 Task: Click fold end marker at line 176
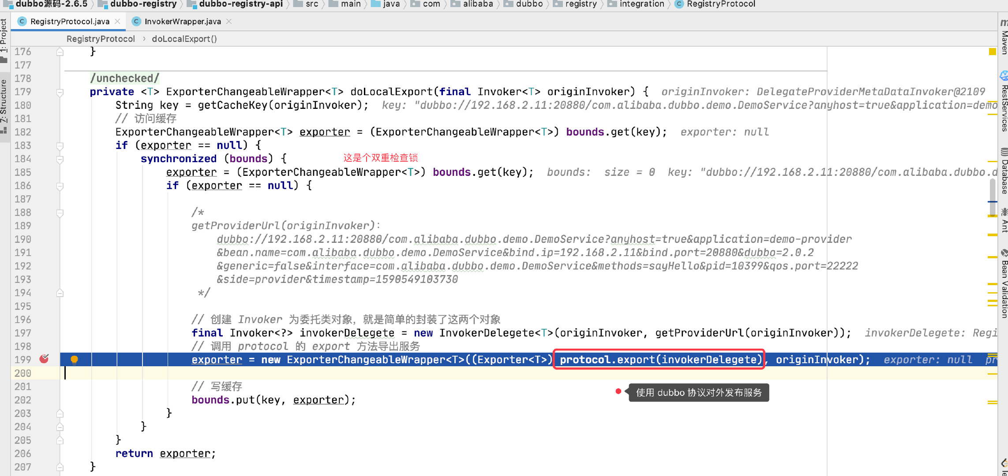point(60,52)
